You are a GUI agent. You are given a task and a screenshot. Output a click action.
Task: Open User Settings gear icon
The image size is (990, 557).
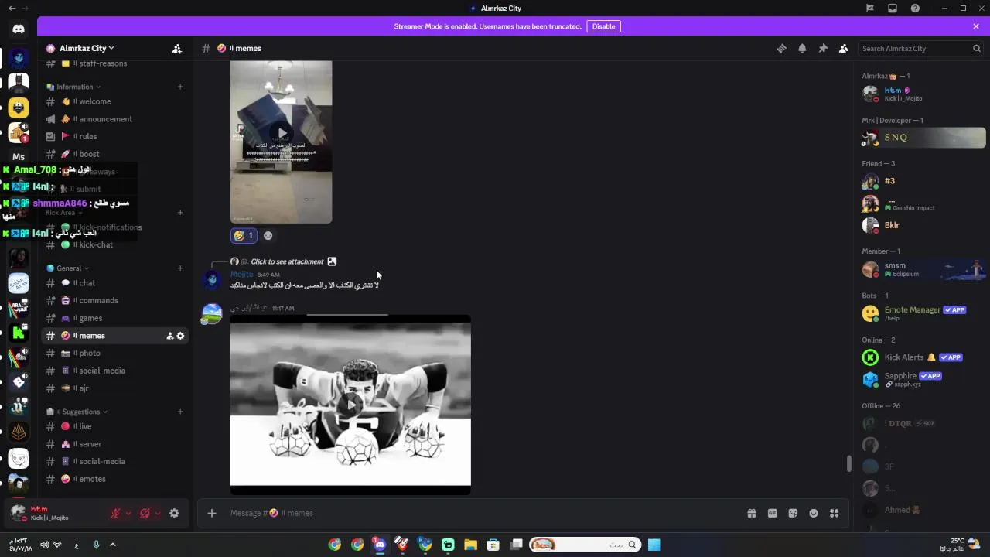click(x=174, y=513)
